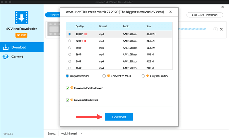Click the Quality column header
229x138 pixels.
tap(80, 26)
